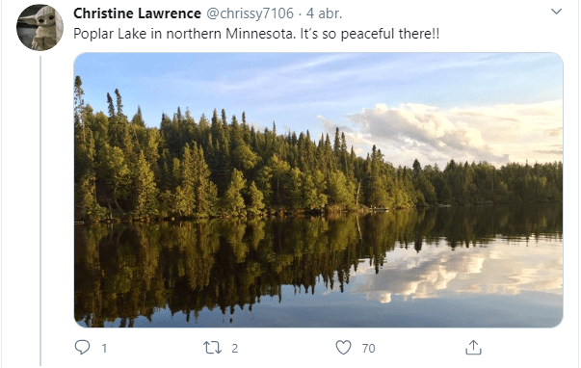Click the pine trees in the lake photo
This screenshot has width=581, height=368.
click(223, 167)
